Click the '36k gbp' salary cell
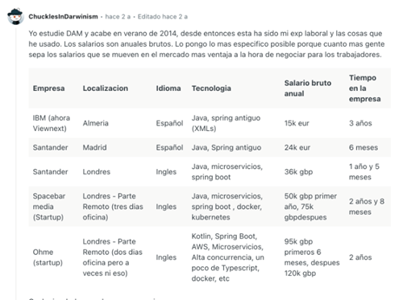Viewport: 403px width, 300px height. tap(298, 171)
